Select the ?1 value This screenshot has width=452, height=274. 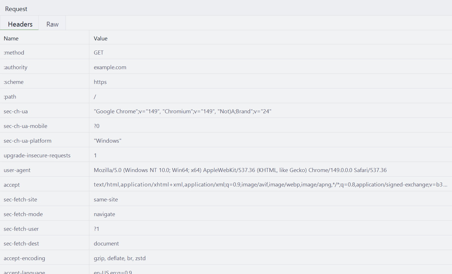pos(97,229)
